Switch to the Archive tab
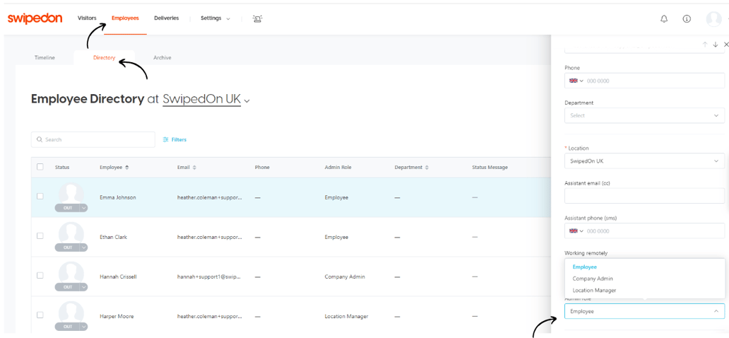Screen dimensions: 729x338 (162, 58)
